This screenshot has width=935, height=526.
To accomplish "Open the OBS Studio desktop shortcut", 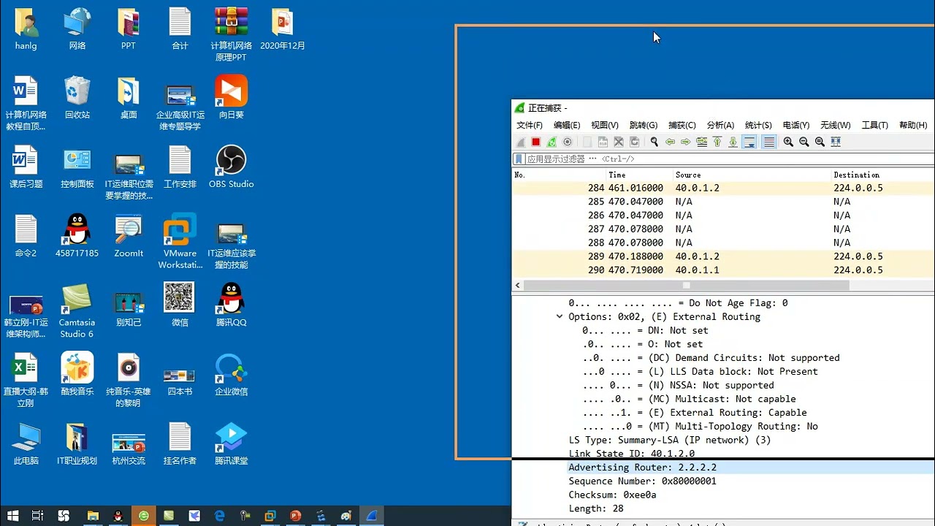I will point(231,167).
